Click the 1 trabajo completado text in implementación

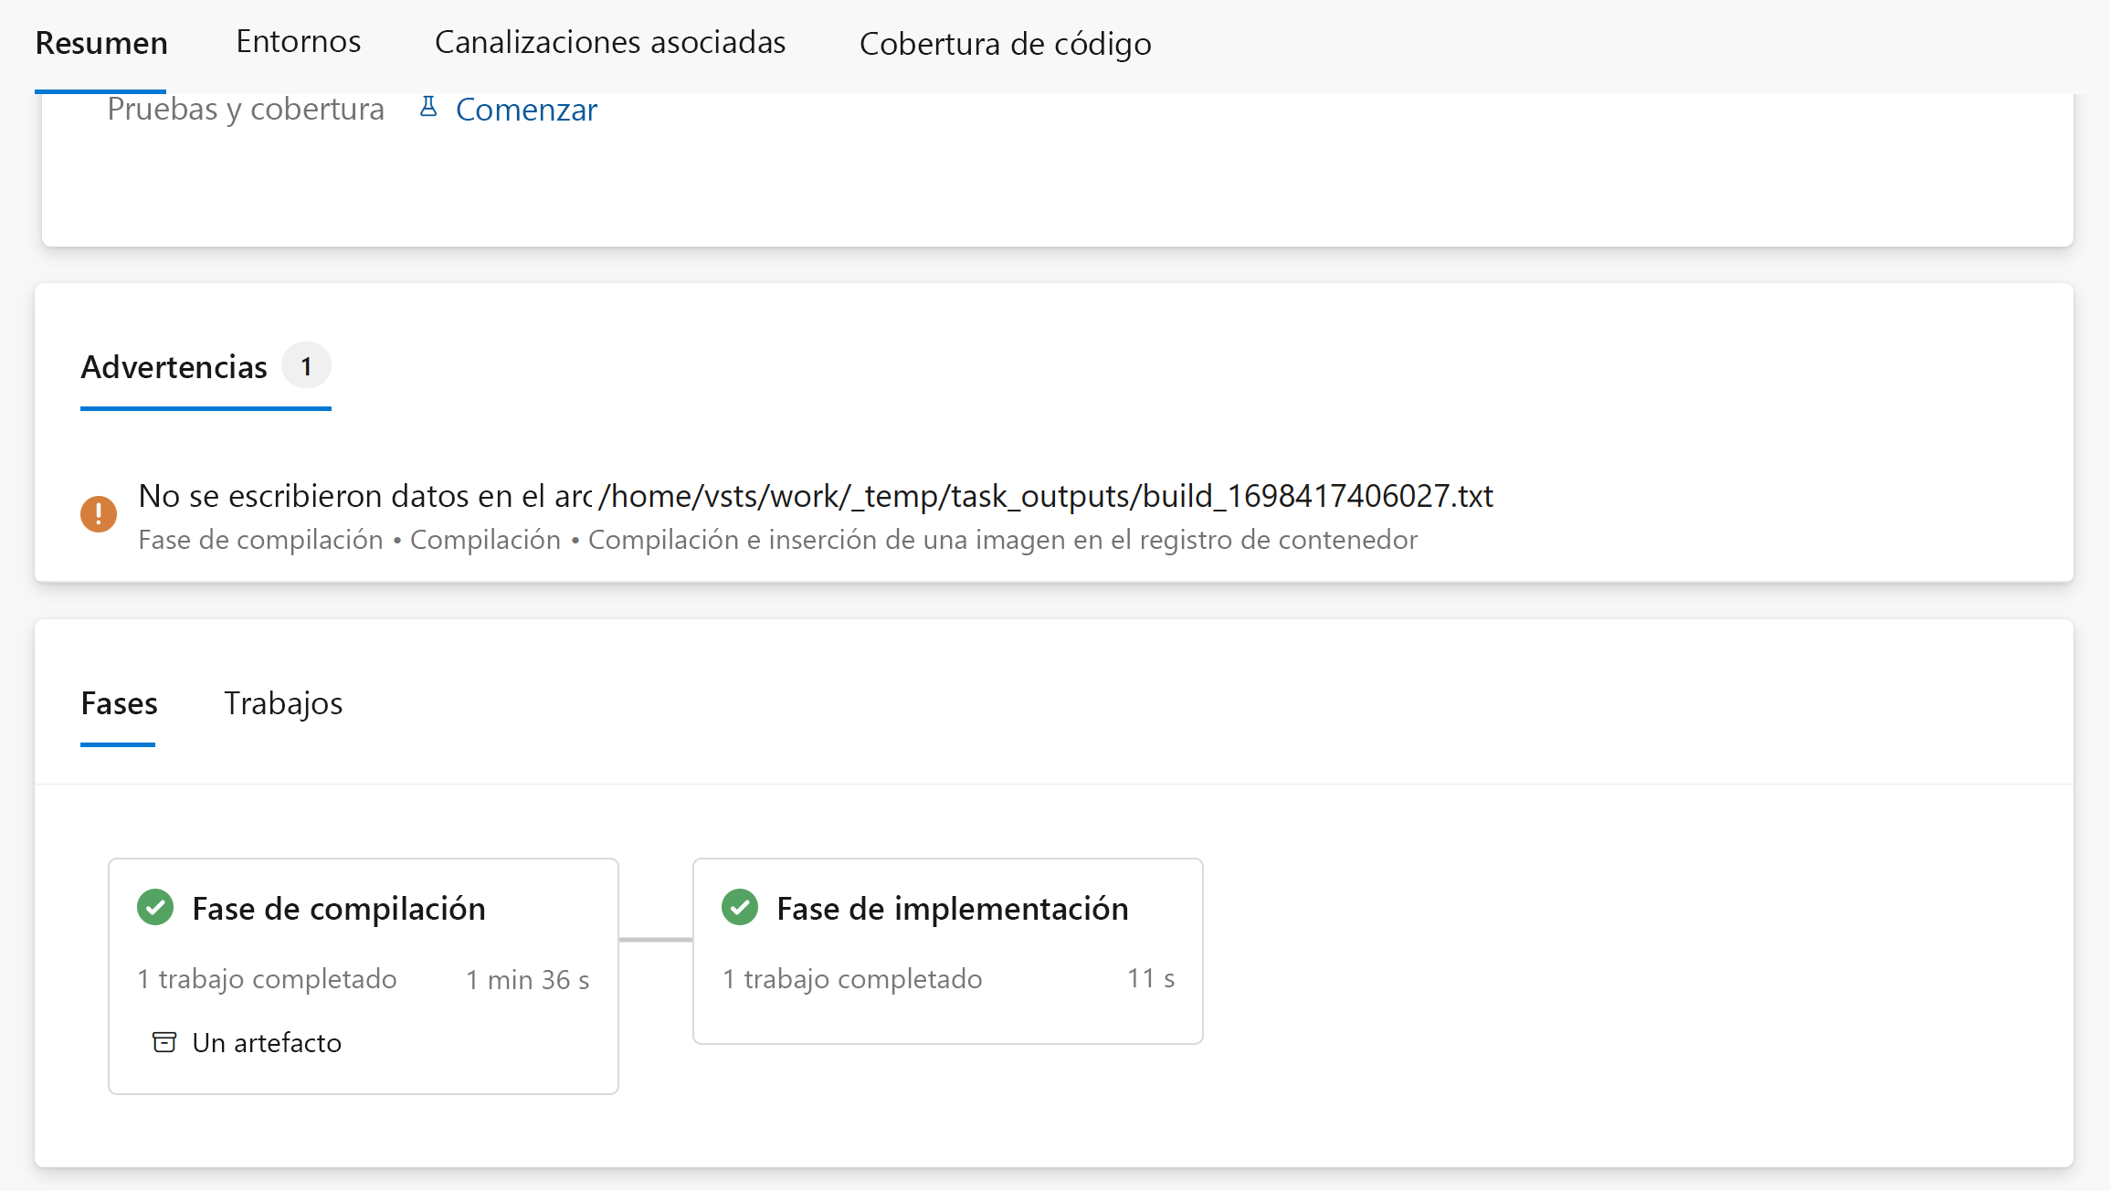(852, 979)
